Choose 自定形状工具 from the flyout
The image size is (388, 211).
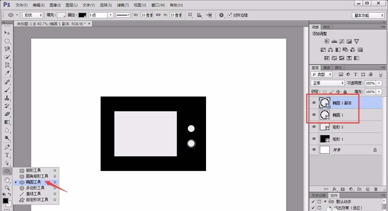36,200
